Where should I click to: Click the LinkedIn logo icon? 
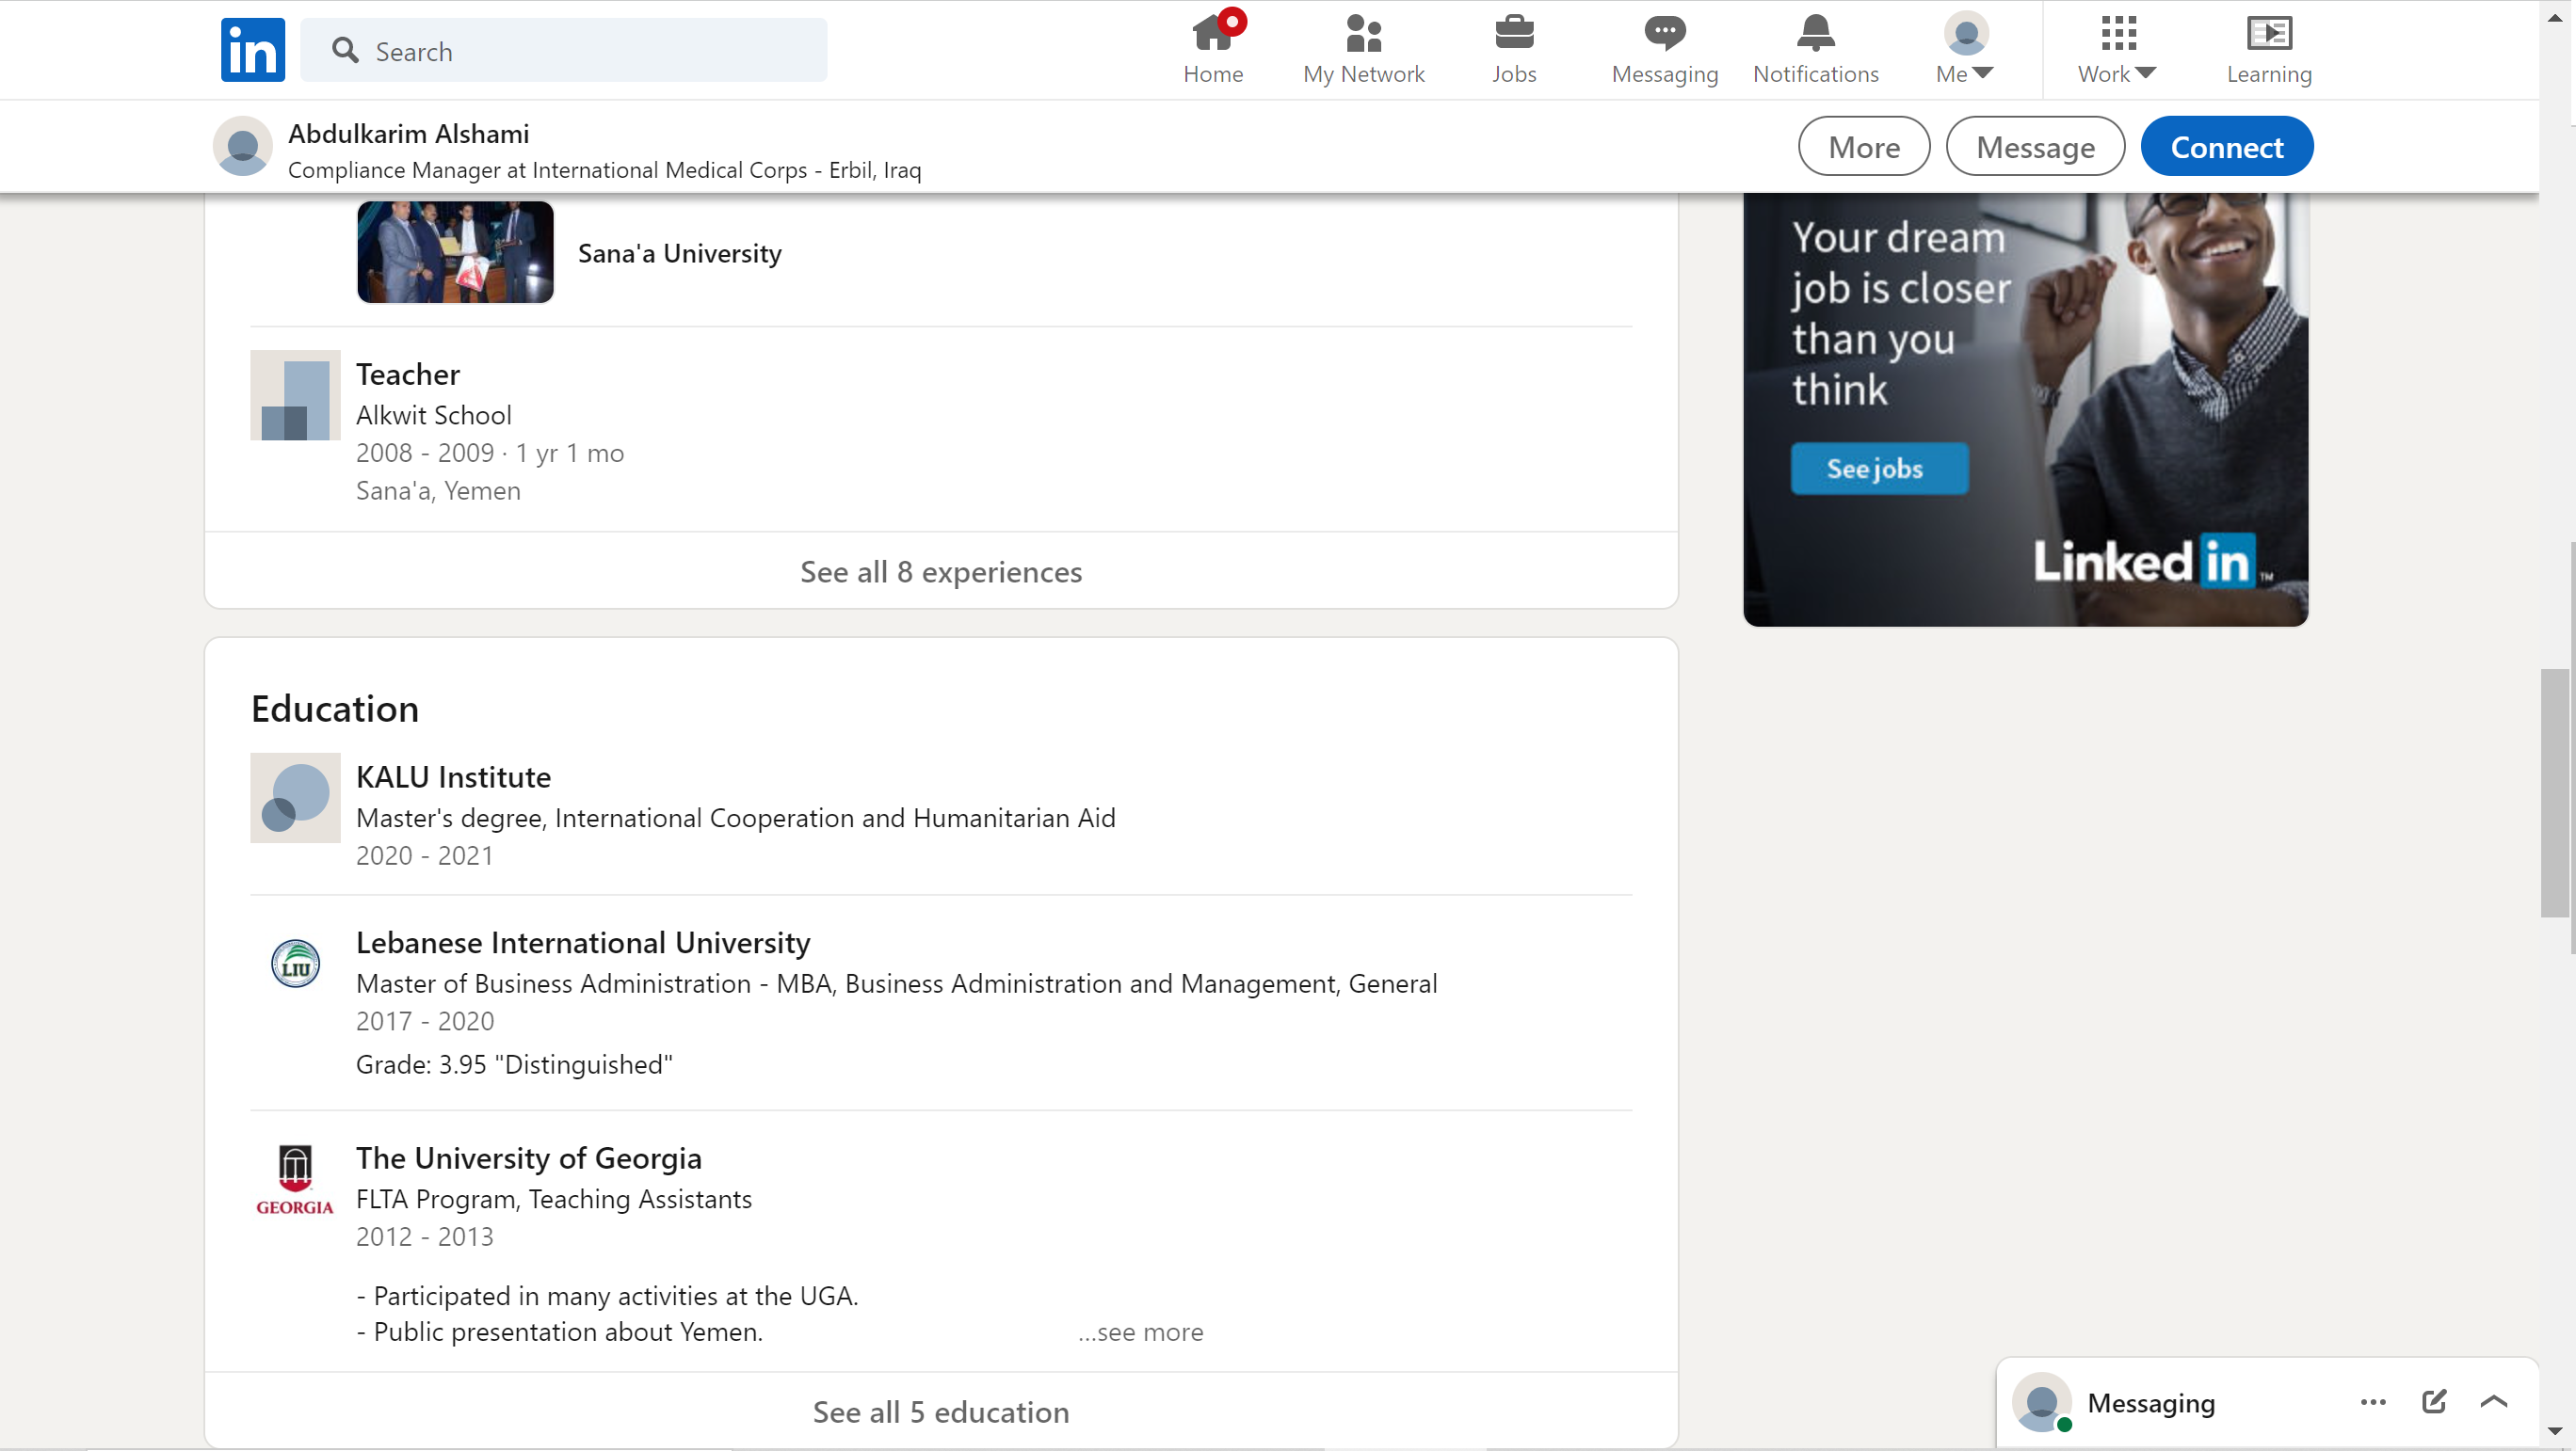coord(252,50)
